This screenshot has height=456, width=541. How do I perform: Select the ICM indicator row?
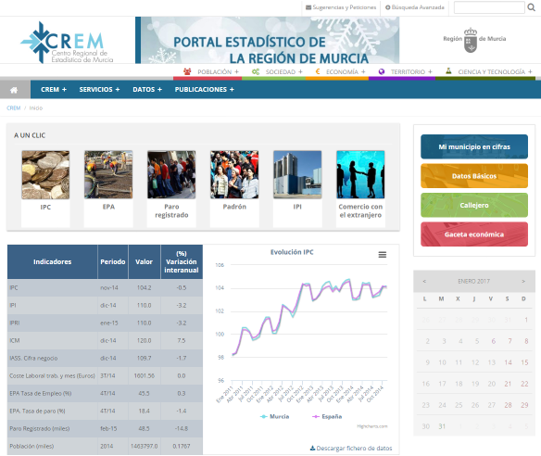click(x=105, y=341)
